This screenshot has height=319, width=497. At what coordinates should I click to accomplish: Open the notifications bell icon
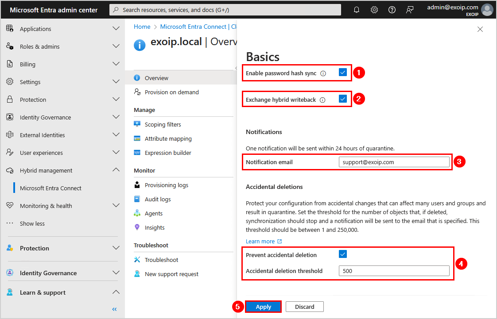tap(357, 10)
